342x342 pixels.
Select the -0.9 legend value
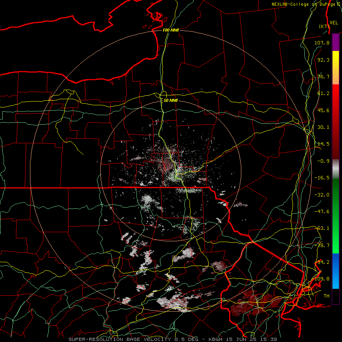pos(323,161)
